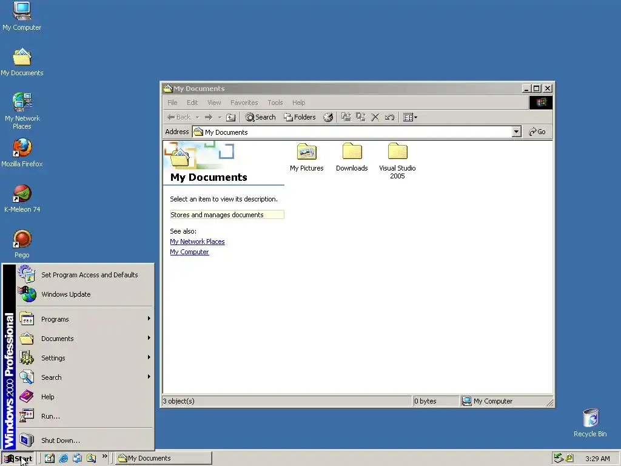621x466 pixels.
Task: Follow the My Network Places link
Action: [x=197, y=241]
